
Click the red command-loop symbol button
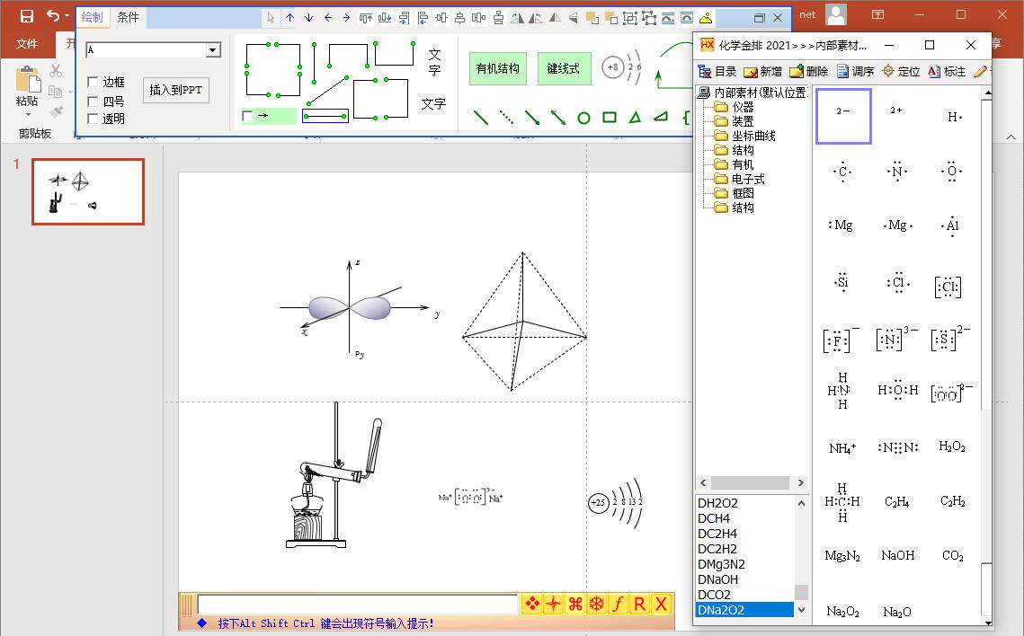(x=574, y=604)
